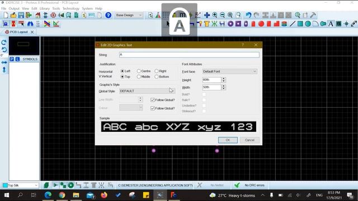Select the 2D graphics circle tool
Screen dimensions: 358x201
308,23
